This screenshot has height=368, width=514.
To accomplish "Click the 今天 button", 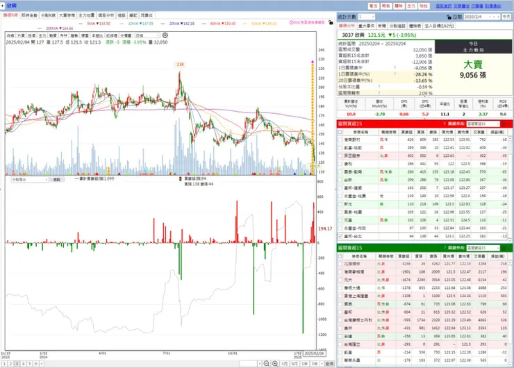I will [506, 17].
